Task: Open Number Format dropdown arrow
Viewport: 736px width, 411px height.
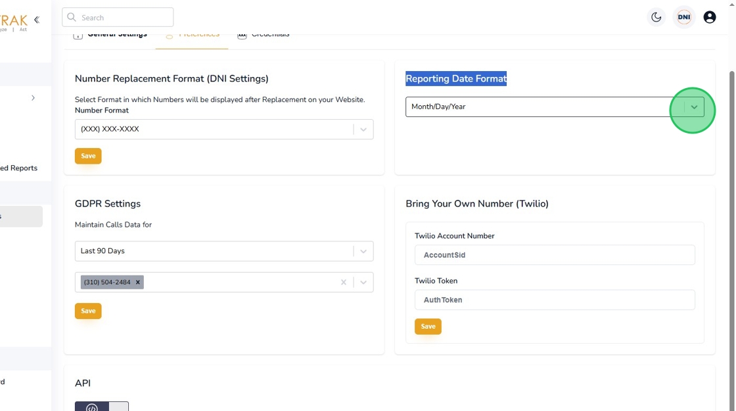Action: [363, 129]
